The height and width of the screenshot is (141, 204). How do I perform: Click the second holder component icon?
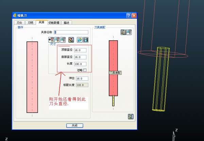click(x=57, y=40)
